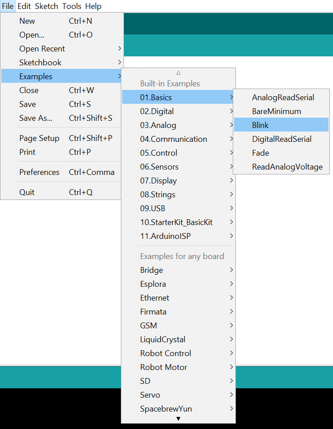Open the Tools menu
The width and height of the screenshot is (333, 429).
coord(72,6)
